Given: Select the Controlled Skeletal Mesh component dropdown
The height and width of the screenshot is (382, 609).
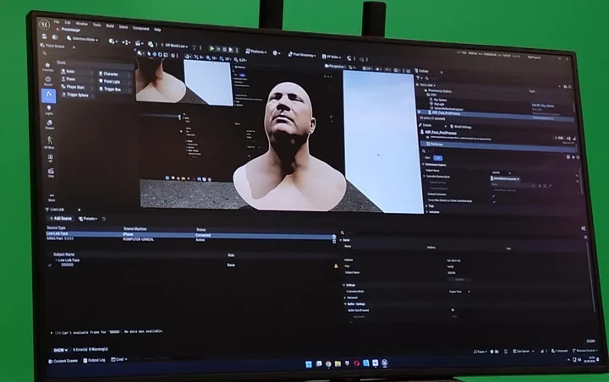Looking at the screenshot, I should click(505, 178).
